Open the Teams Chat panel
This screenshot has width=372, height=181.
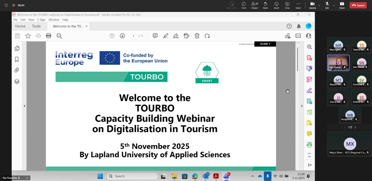244,5
